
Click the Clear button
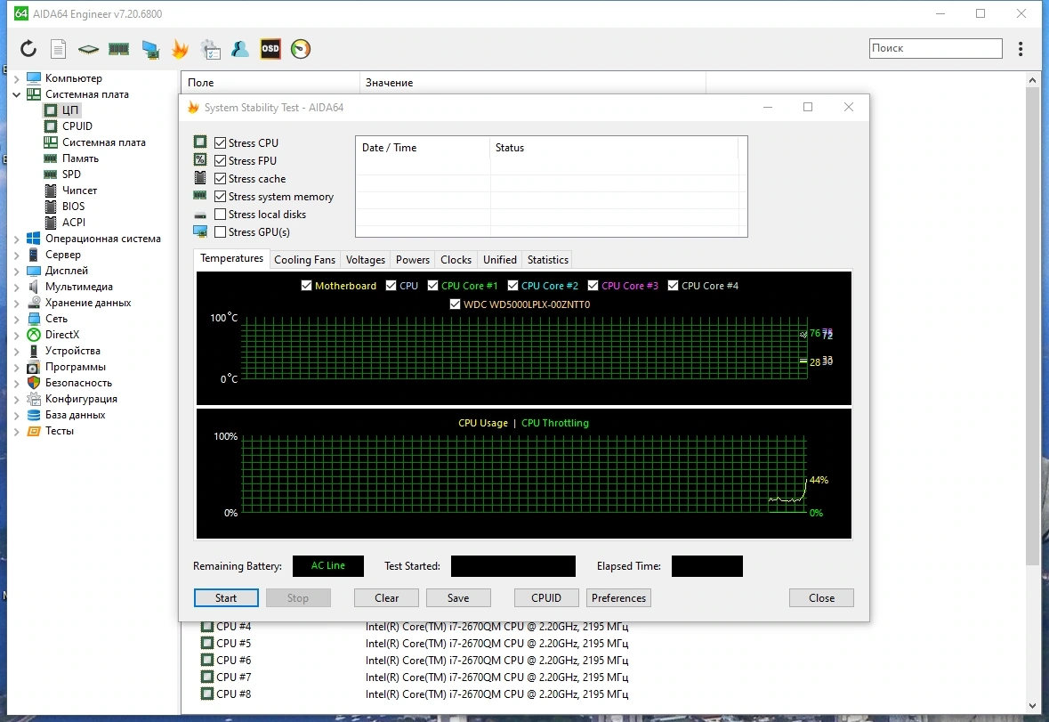[x=387, y=597]
